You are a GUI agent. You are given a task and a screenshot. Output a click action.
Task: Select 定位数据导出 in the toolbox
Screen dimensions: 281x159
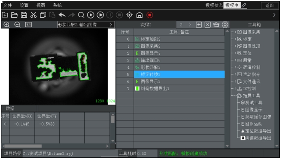pyautogui.click(x=256, y=131)
